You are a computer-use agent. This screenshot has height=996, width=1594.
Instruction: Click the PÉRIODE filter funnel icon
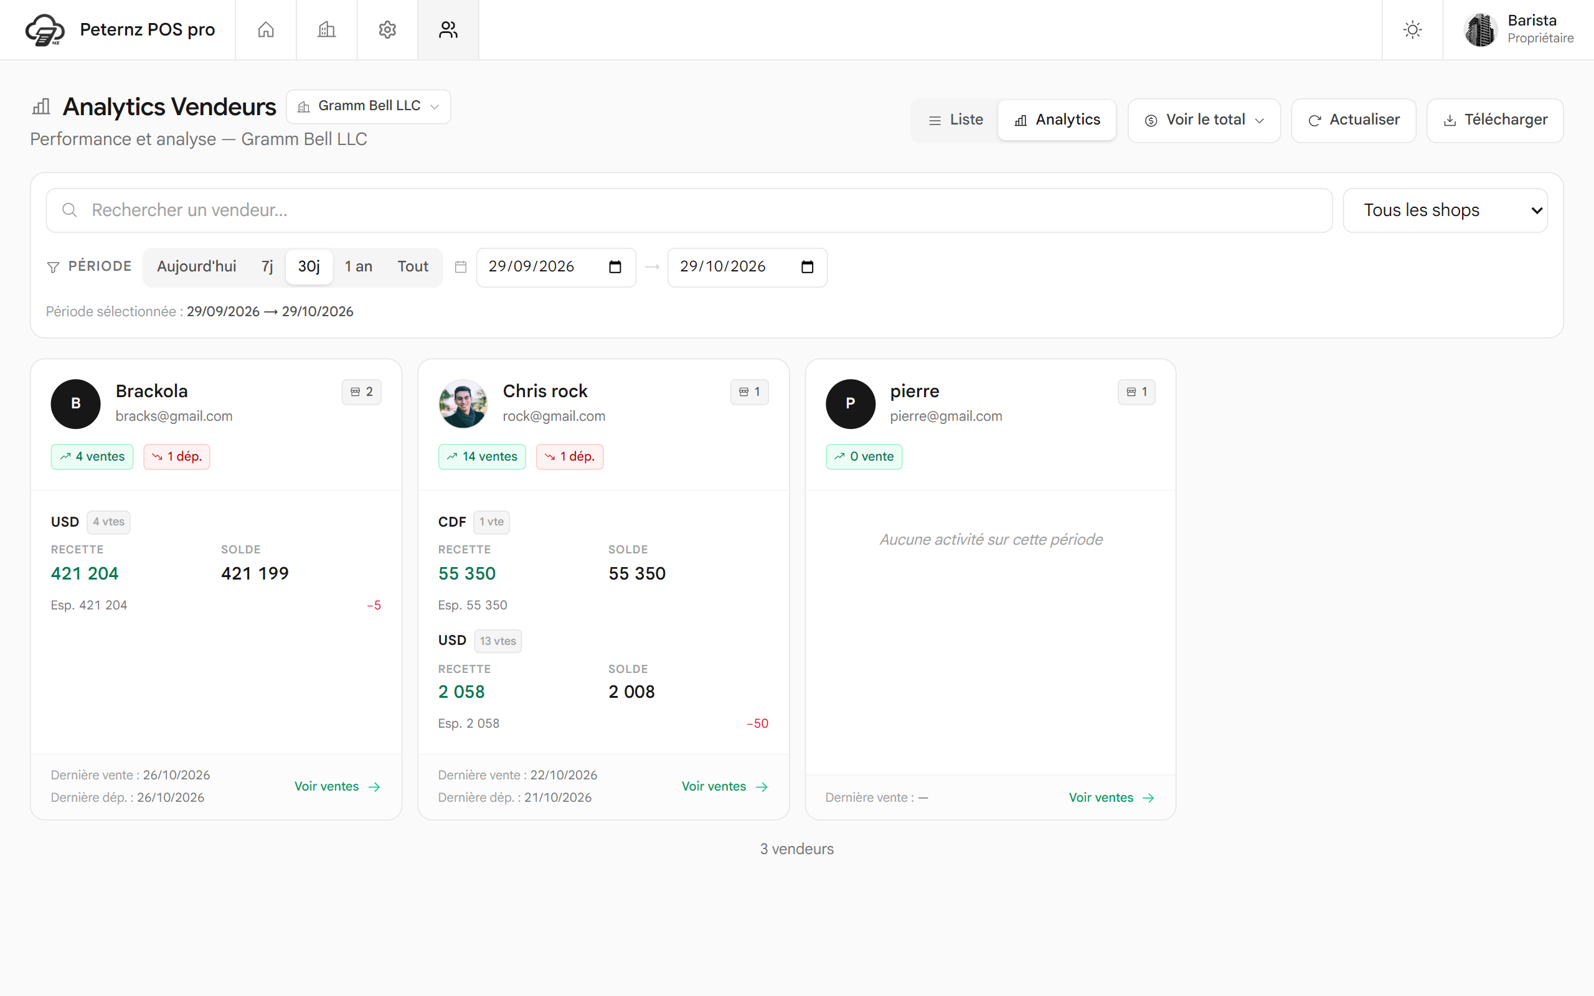(54, 267)
